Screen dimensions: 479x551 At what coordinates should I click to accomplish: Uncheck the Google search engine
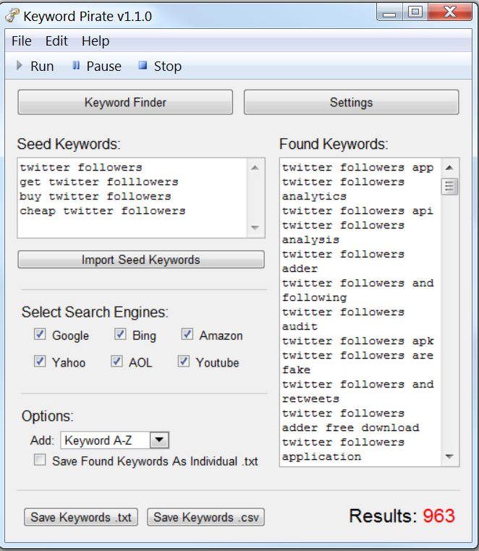click(x=40, y=334)
